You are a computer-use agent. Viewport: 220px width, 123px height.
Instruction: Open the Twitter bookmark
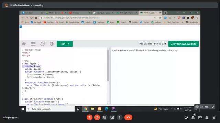144,22
